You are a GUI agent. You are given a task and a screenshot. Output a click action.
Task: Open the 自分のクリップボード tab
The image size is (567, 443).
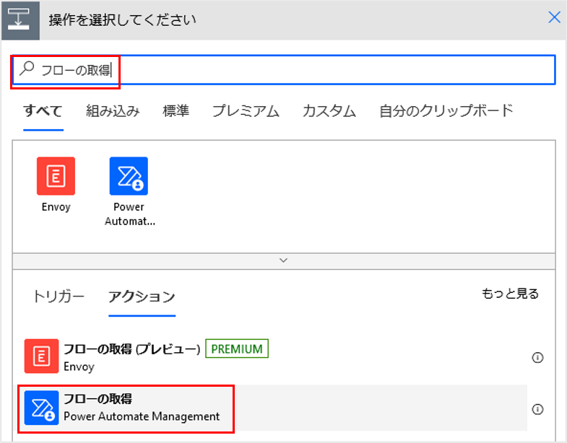[446, 111]
